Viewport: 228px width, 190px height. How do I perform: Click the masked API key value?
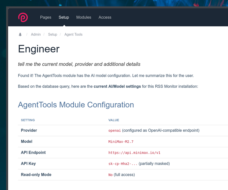click(x=123, y=164)
